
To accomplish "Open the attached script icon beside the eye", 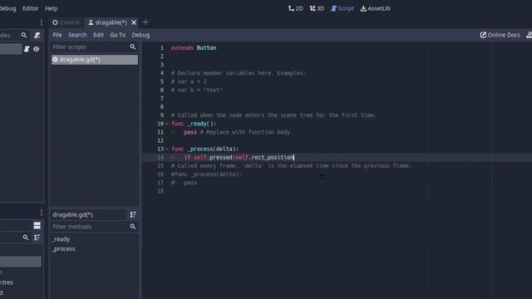I will coord(27,49).
